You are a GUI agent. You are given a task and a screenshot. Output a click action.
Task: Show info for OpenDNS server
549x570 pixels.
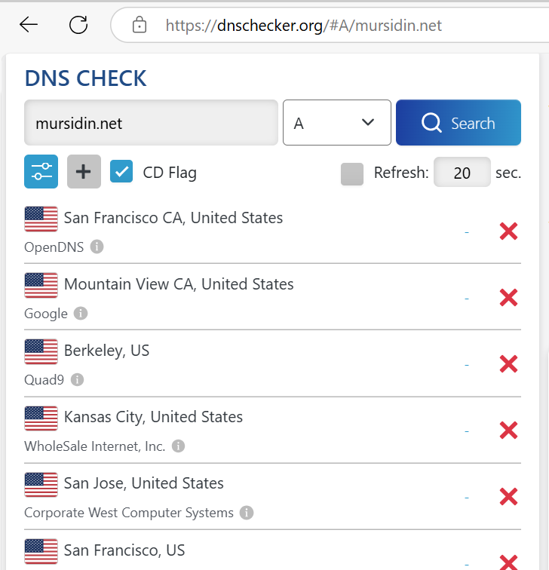tap(97, 247)
